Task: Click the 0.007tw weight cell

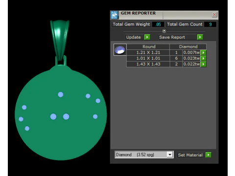Action: [191, 52]
